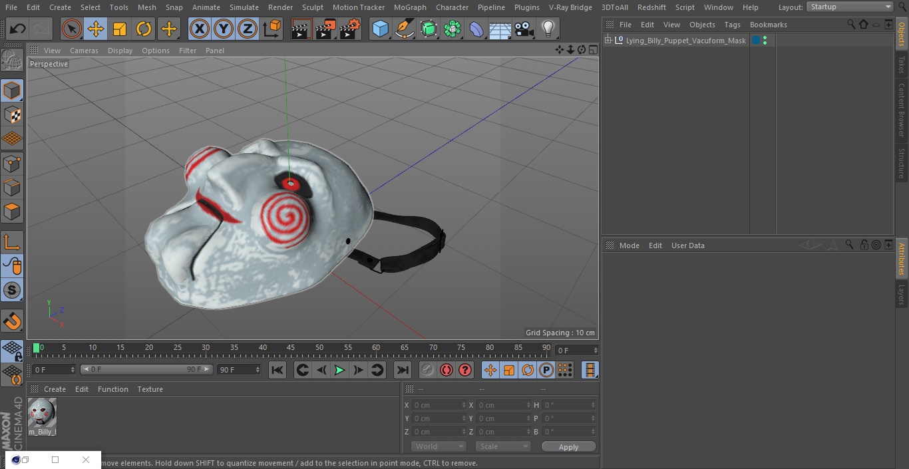
Task: Open the Bend deformer icon
Action: (x=476, y=29)
